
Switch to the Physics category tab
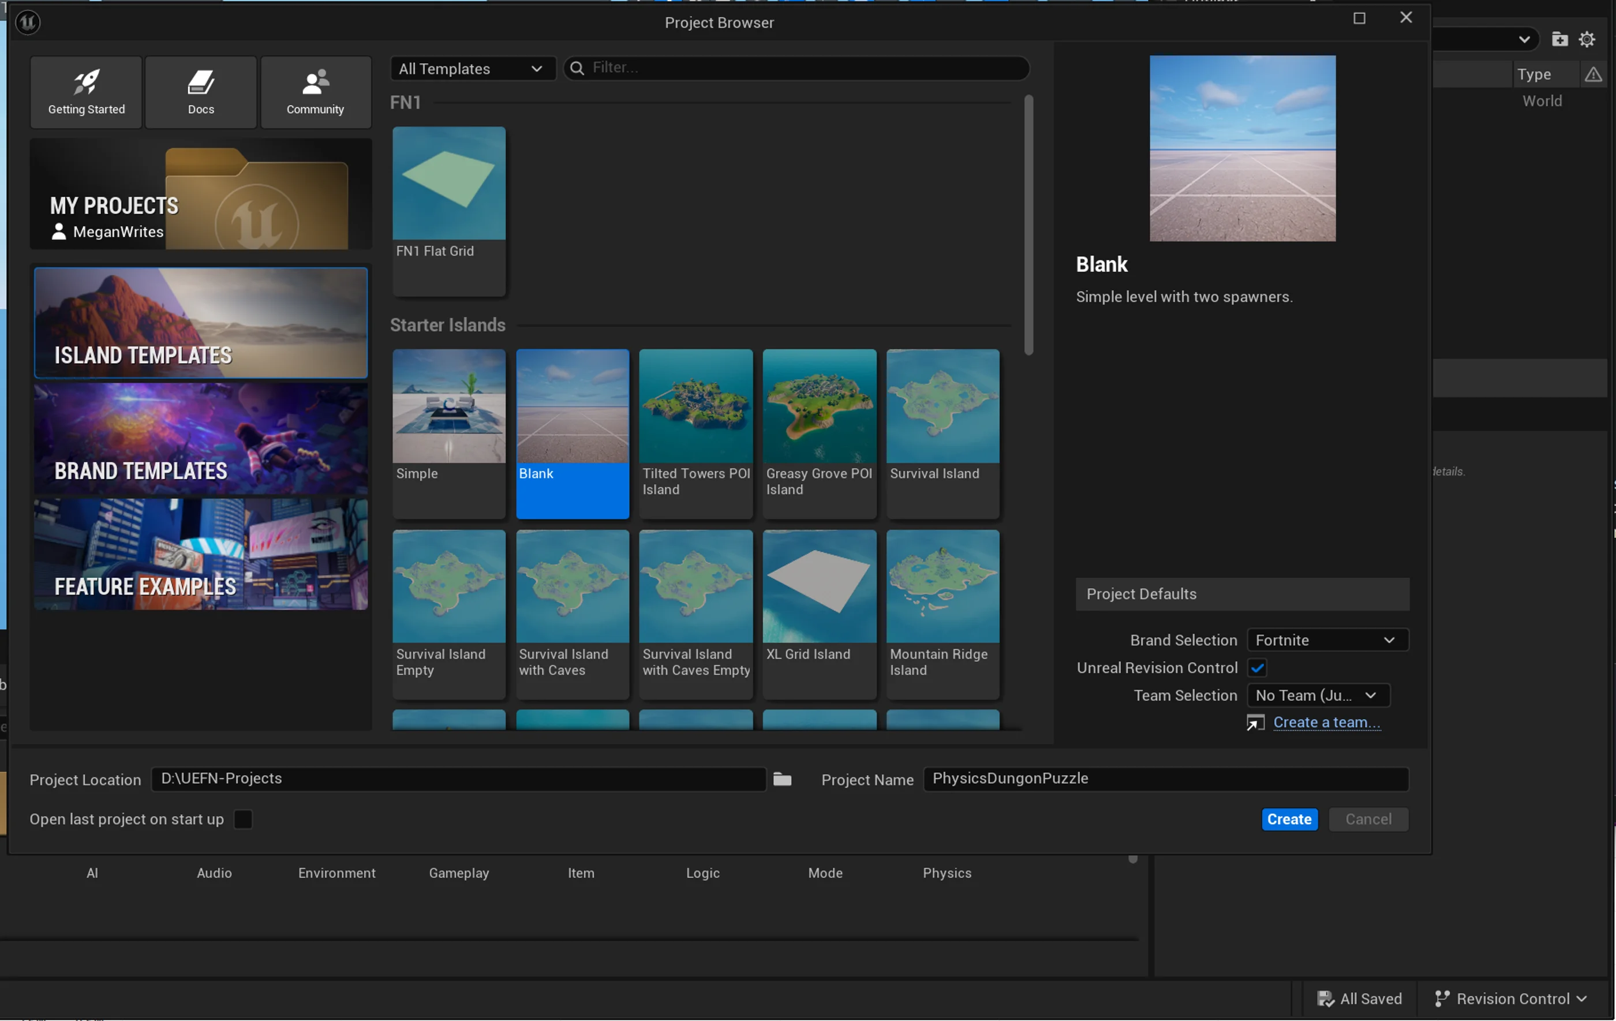click(947, 873)
